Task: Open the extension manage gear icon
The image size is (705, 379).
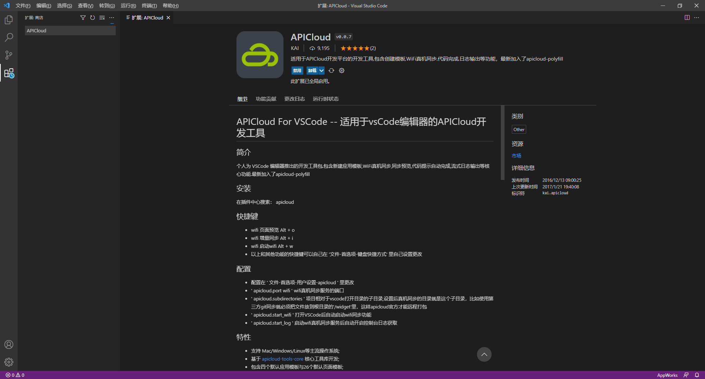Action: point(342,71)
